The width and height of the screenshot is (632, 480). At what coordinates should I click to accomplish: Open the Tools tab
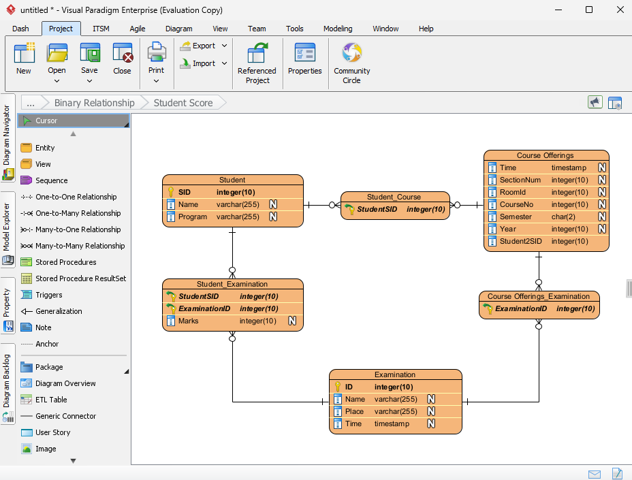pos(295,29)
